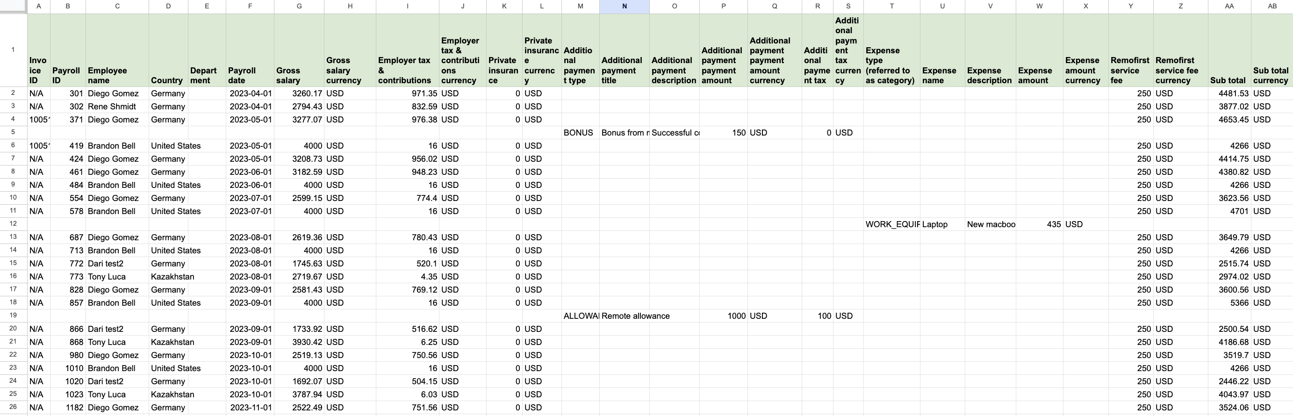Click the BONUS cell in row 5

[580, 132]
